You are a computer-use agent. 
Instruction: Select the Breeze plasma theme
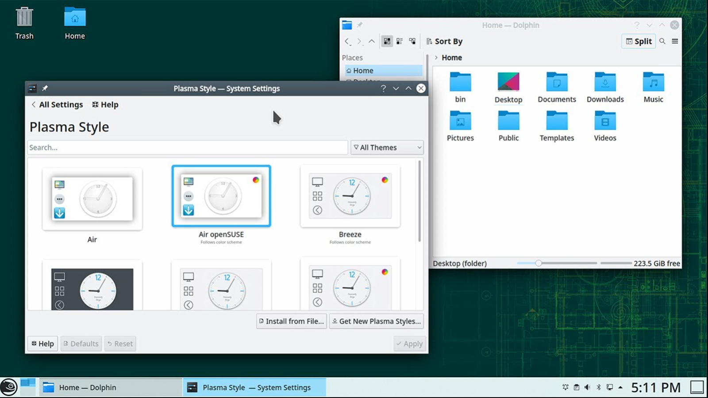(x=350, y=204)
